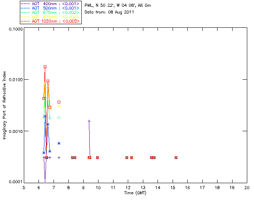This screenshot has height=203, width=254.
Task: Click the x-axis tick label 11
Action: click(113, 188)
